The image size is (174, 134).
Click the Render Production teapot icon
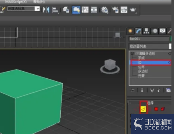click(x=133, y=10)
